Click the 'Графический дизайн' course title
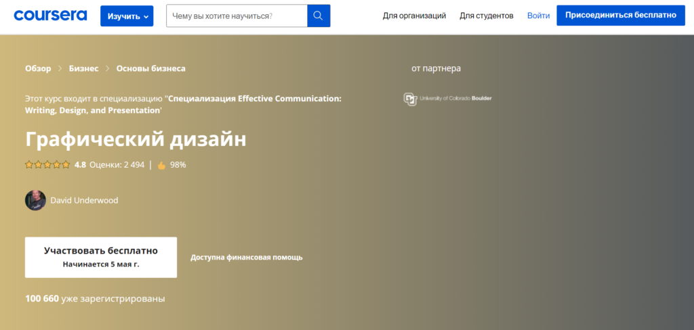 click(x=136, y=139)
